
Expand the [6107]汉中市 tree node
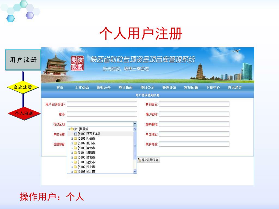point(72,167)
